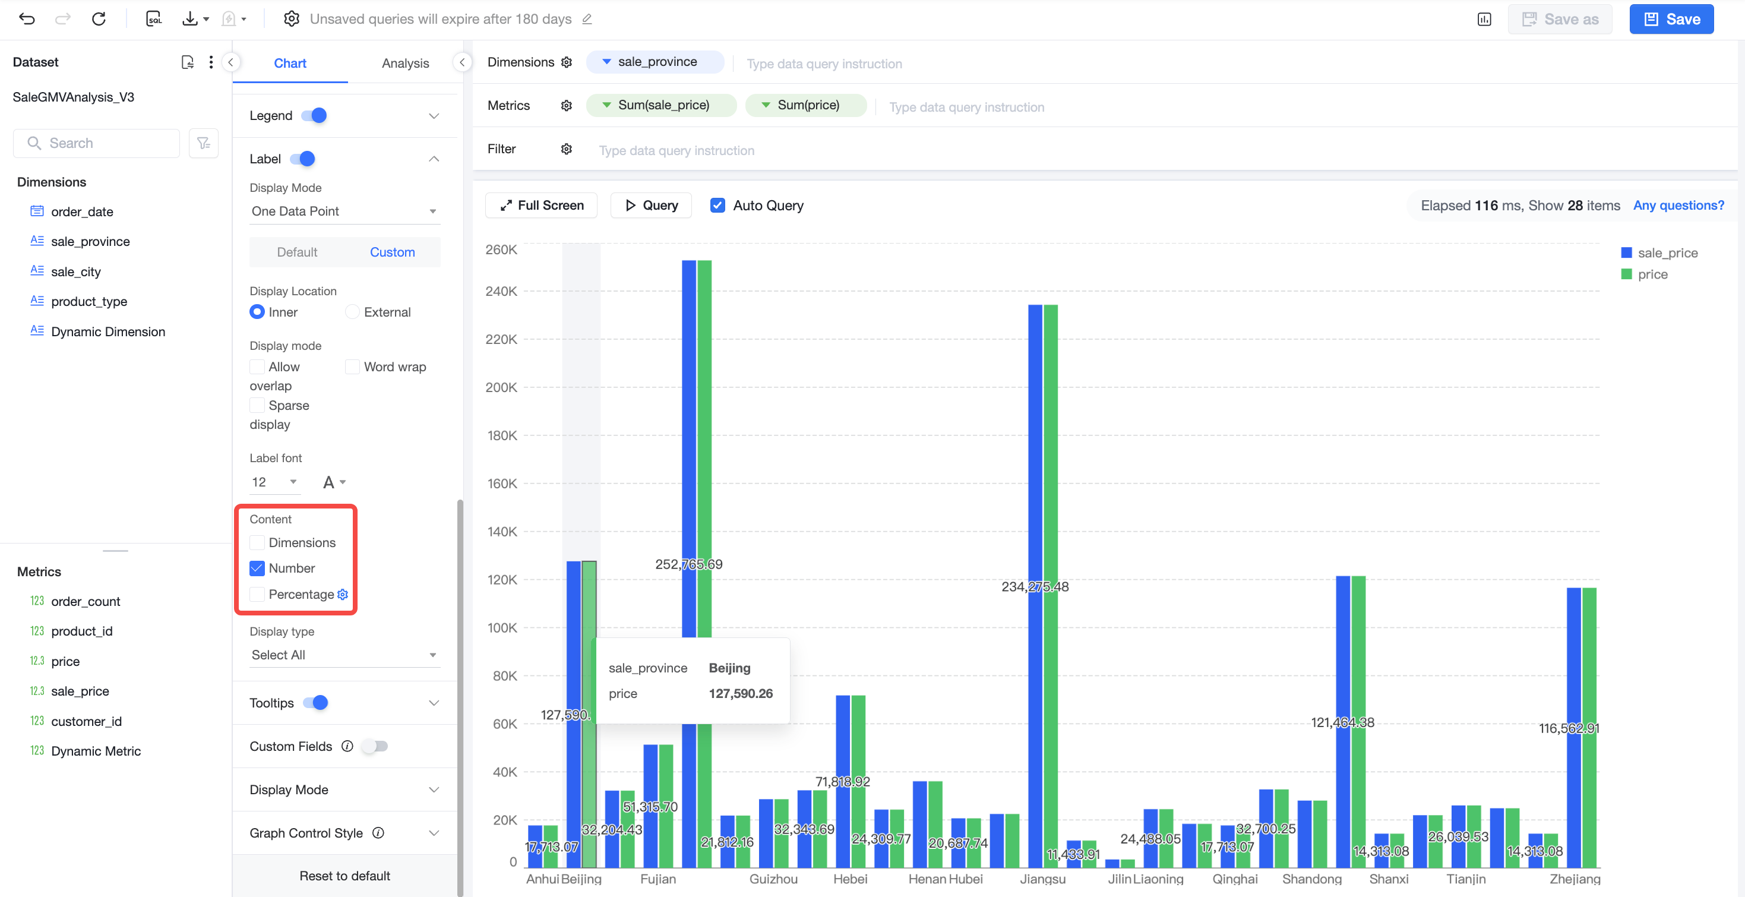The image size is (1745, 897).
Task: Open the SQL view icon
Action: tap(154, 19)
